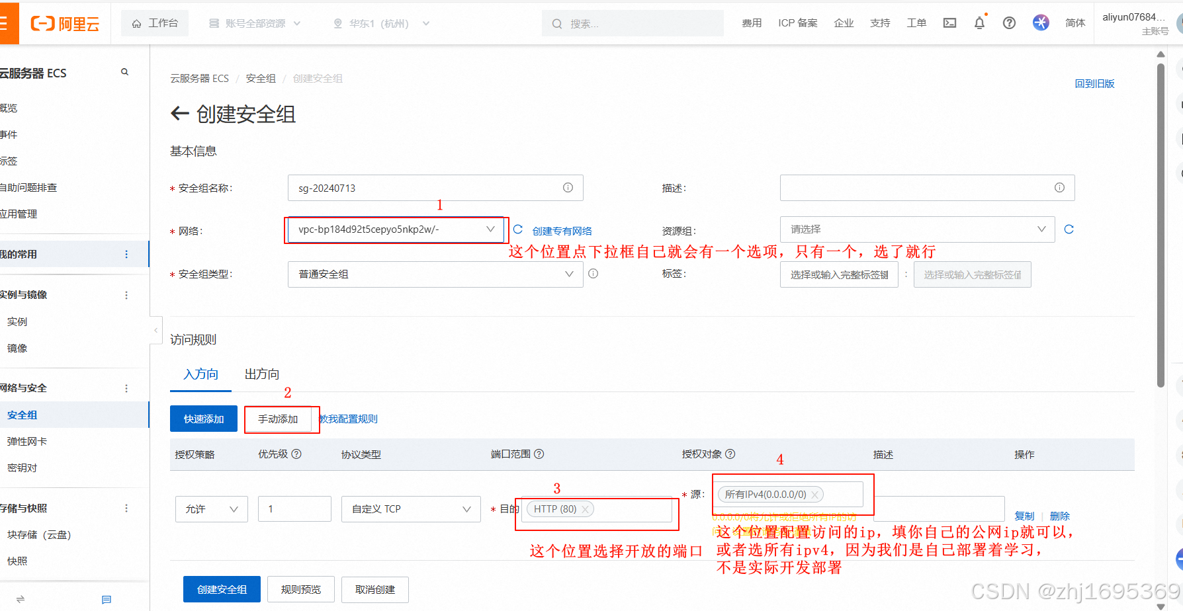Viewport: 1183px width, 611px height.
Task: Open the 华东1 (杭州) region dropdown
Action: click(382, 23)
